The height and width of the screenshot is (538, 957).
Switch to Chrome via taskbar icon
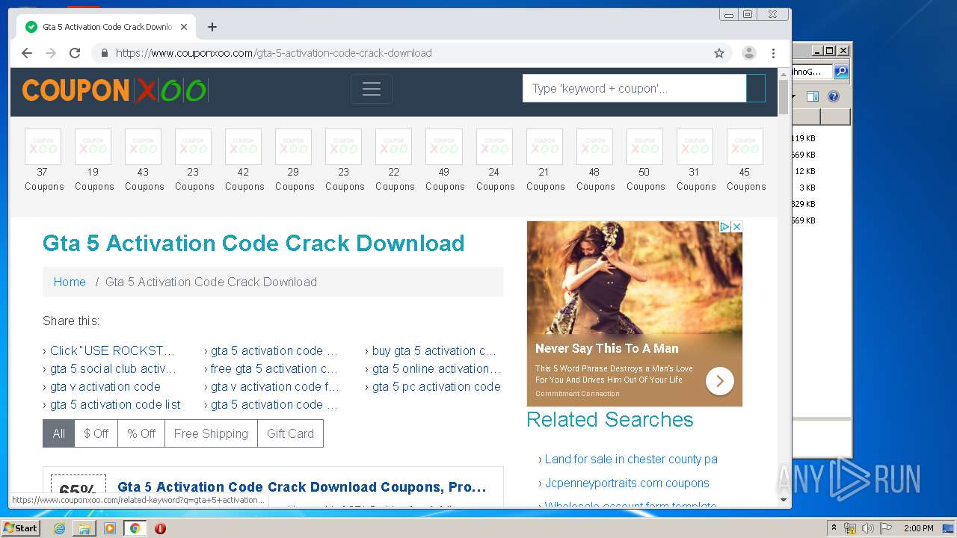(x=135, y=528)
